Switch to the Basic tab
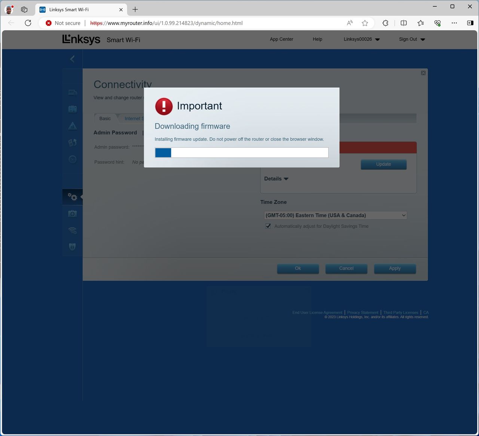479x436 pixels. coord(105,119)
